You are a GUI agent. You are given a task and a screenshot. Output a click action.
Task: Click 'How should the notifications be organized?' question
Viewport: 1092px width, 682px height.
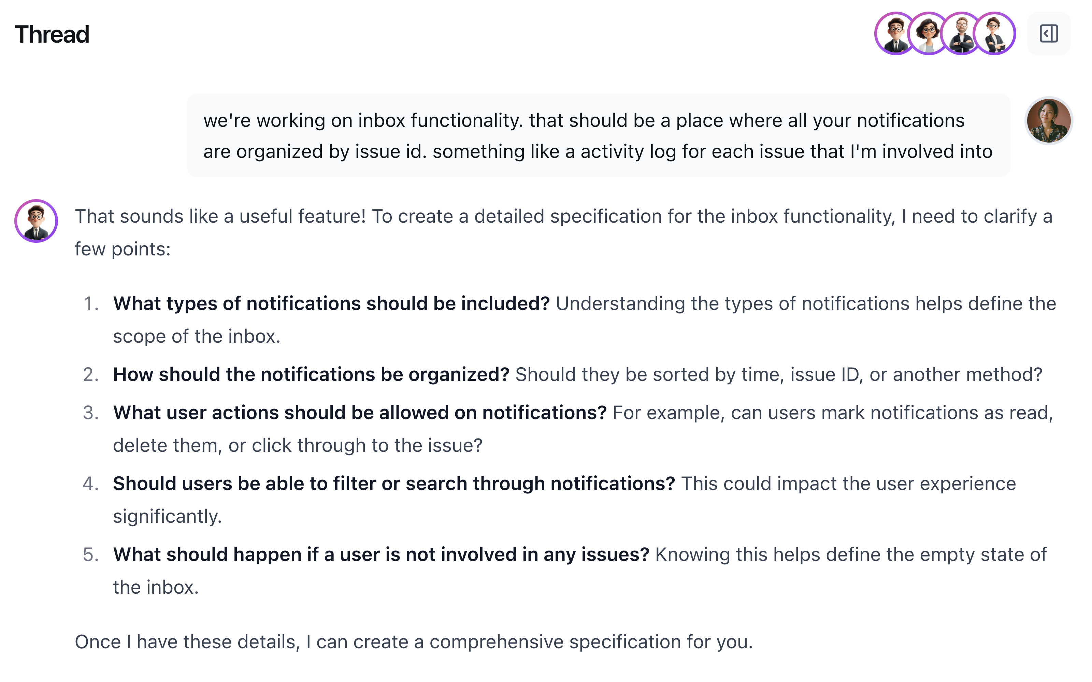[311, 374]
